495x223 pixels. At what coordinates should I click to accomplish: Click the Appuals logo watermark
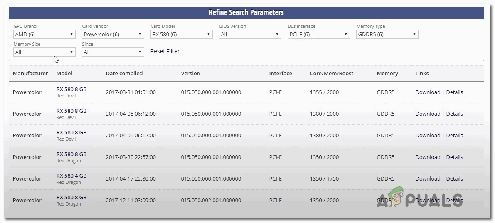click(420, 200)
